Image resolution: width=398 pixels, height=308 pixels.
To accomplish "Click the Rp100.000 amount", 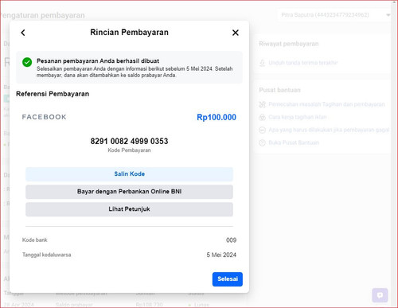I will tap(217, 117).
